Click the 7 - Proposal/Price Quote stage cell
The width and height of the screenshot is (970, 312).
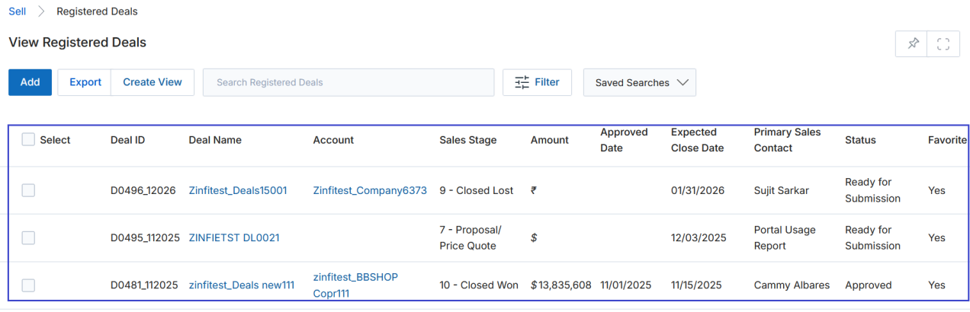tap(471, 237)
